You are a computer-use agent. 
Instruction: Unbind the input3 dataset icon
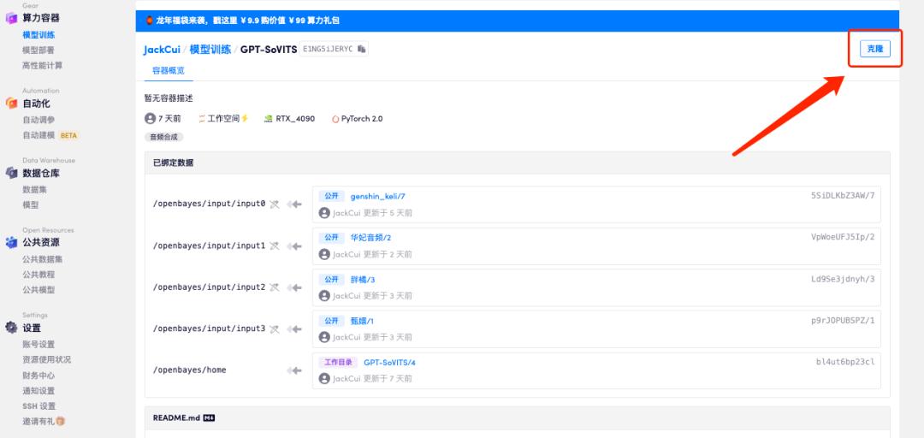274,329
